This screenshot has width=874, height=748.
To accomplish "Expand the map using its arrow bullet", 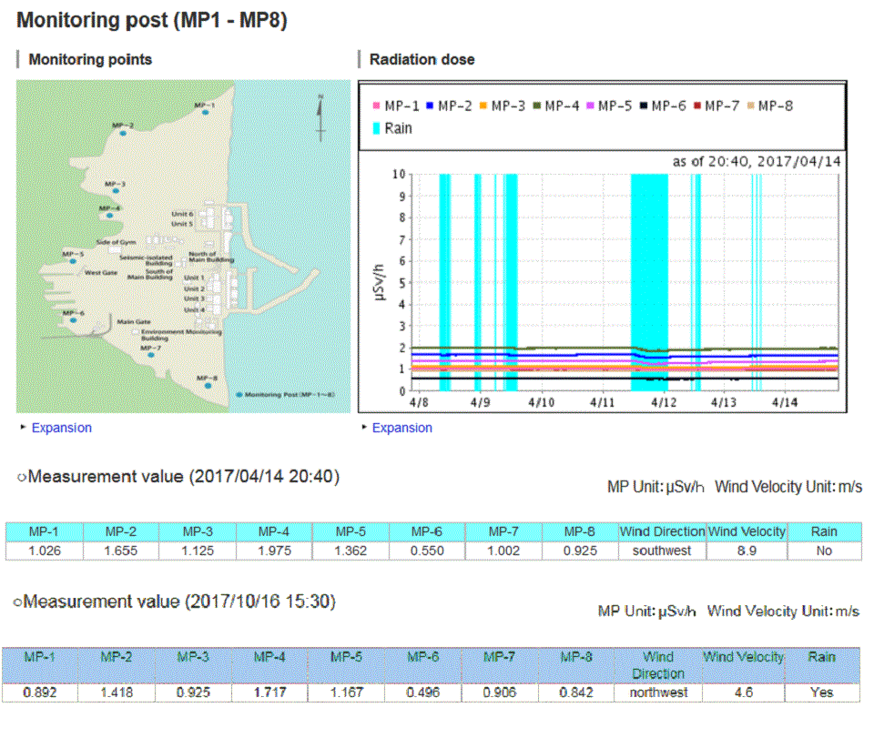I will [x=23, y=428].
